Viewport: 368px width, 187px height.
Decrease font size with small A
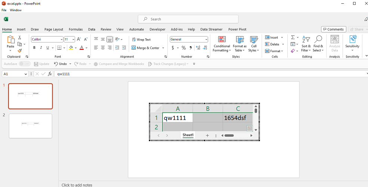coord(86,39)
